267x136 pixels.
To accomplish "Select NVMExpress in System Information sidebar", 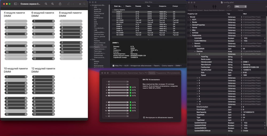I will pos(99,18).
